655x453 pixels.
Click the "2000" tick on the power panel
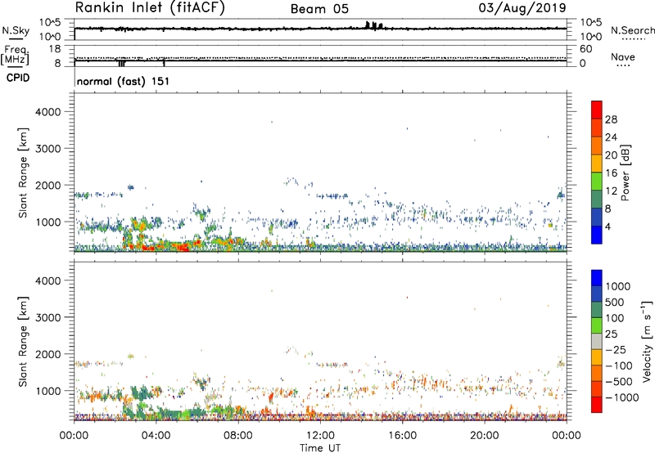(47, 186)
